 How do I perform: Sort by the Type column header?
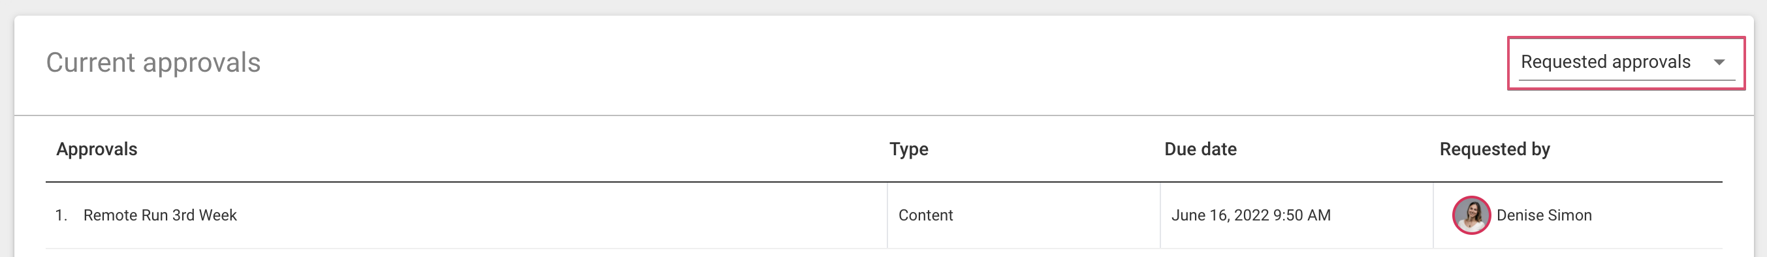pos(909,149)
